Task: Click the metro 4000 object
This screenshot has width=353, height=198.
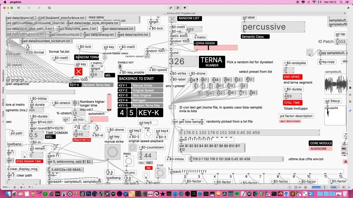Action: coord(178,36)
